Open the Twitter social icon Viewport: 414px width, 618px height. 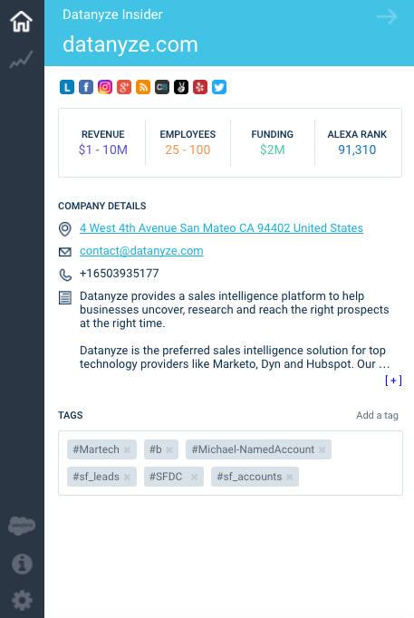(x=219, y=87)
